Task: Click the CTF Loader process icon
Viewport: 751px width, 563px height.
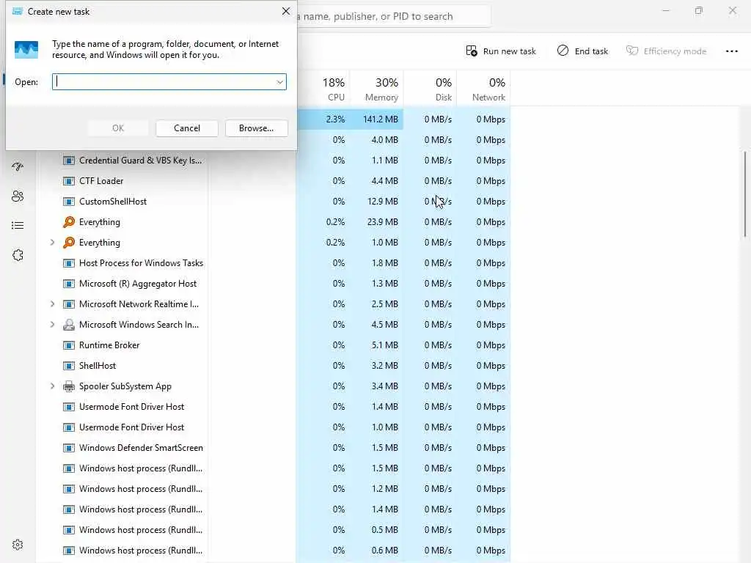Action: click(69, 181)
